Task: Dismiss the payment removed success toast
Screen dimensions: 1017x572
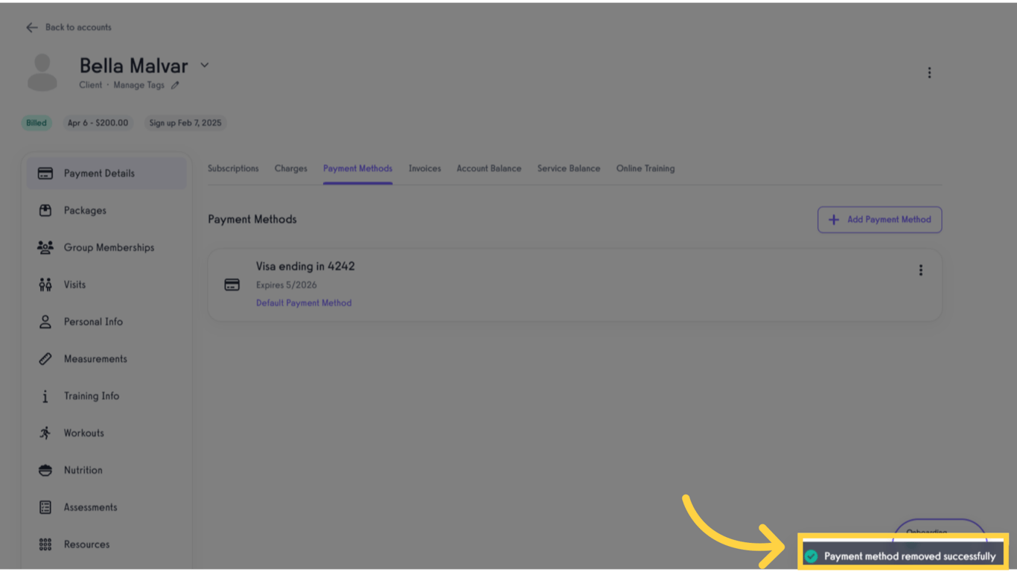Action: coord(902,556)
